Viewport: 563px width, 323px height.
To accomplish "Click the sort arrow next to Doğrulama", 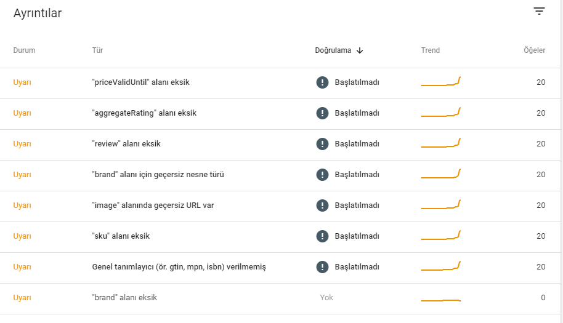I will (x=359, y=50).
